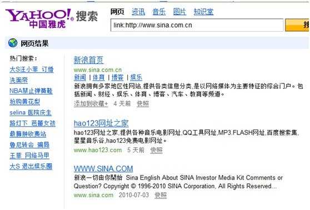Click the 4 天前 text under 新浪首页
Image resolution: width=310 pixels, height=210 pixels.
(x=122, y=103)
